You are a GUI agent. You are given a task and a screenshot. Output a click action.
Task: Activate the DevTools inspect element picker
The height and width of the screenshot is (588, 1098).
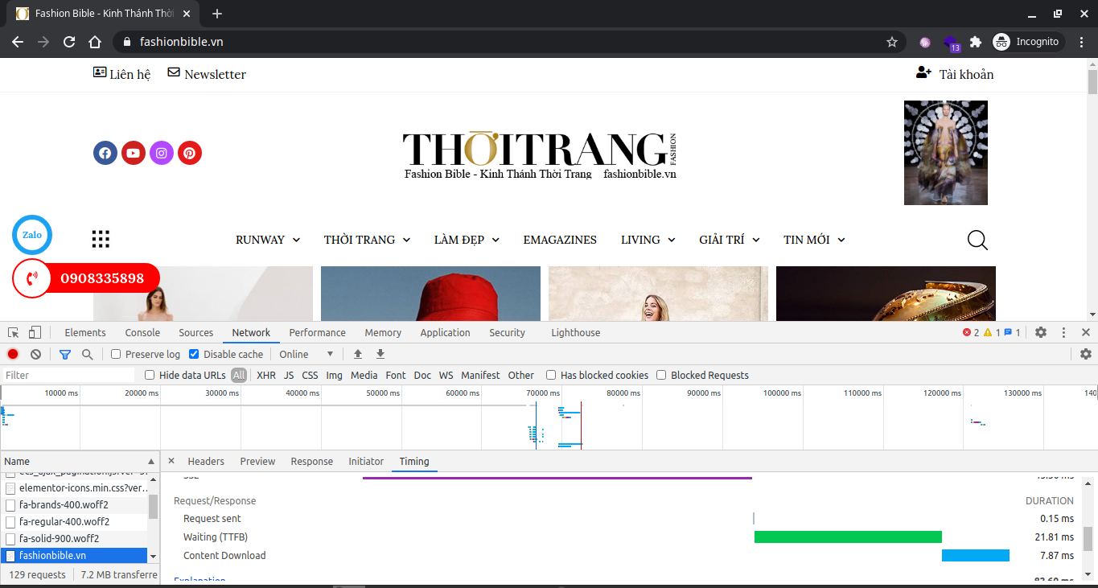pyautogui.click(x=14, y=332)
